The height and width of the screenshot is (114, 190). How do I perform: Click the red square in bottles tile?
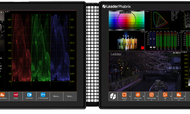[143, 48]
